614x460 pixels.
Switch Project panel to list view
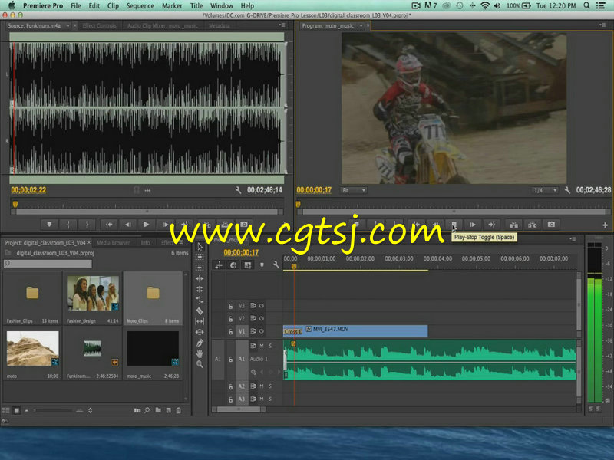6,410
